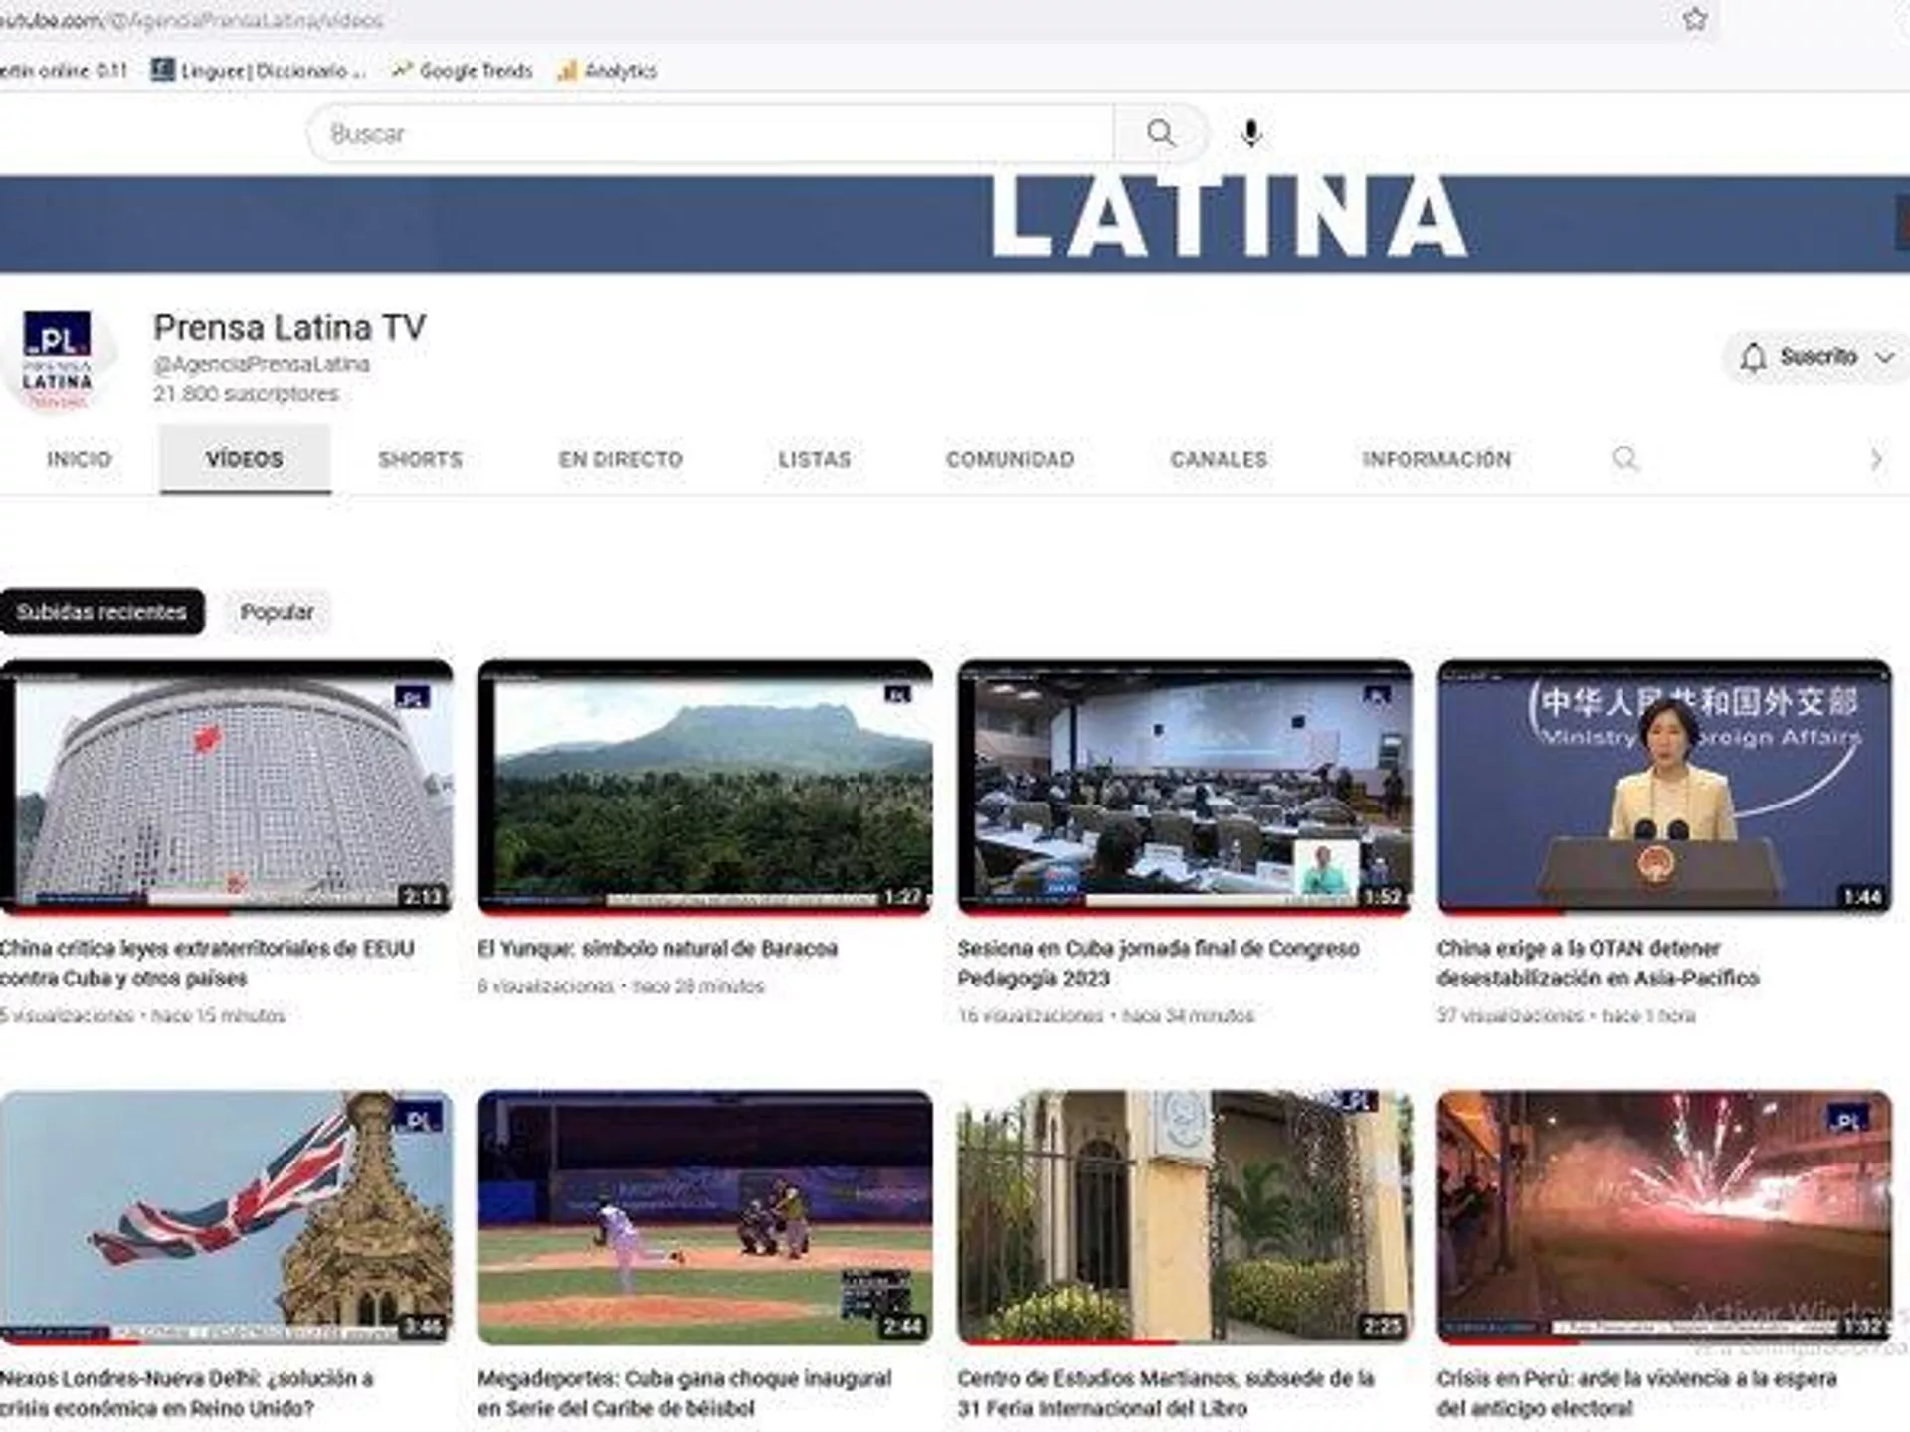The height and width of the screenshot is (1432, 1910).
Task: Open the LISTAS tab
Action: click(814, 459)
